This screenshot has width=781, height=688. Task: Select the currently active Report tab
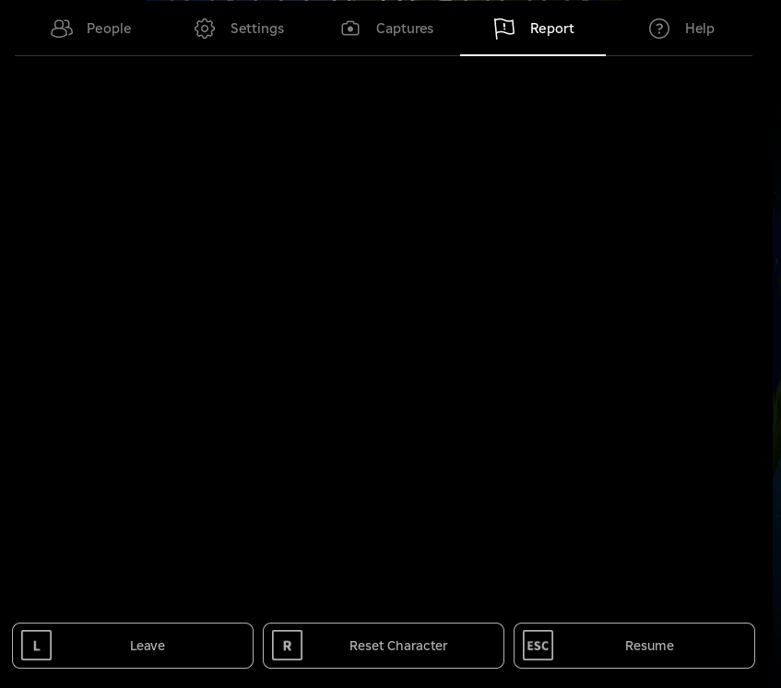tap(533, 29)
